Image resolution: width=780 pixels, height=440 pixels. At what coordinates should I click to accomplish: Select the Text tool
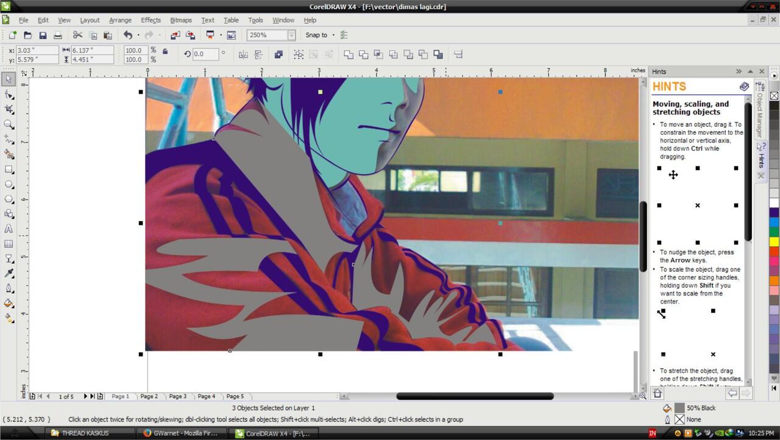(x=9, y=229)
